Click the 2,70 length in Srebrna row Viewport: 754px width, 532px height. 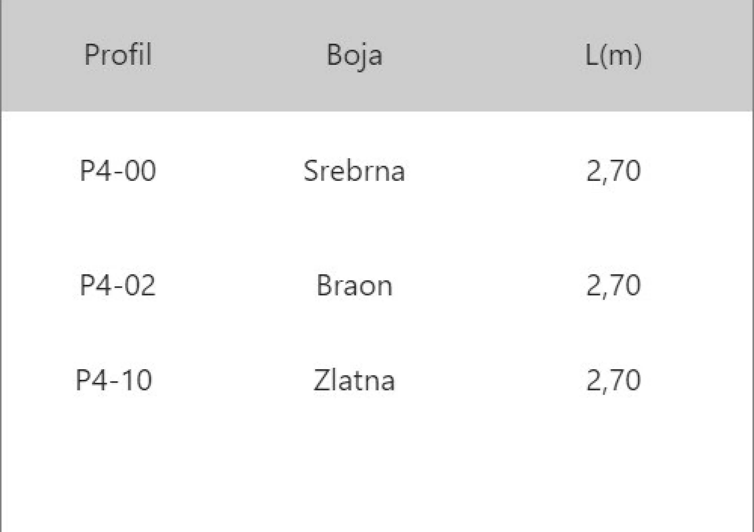point(614,172)
